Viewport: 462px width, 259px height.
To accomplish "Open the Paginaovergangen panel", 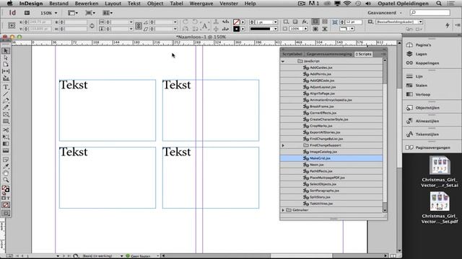I will pos(432,147).
